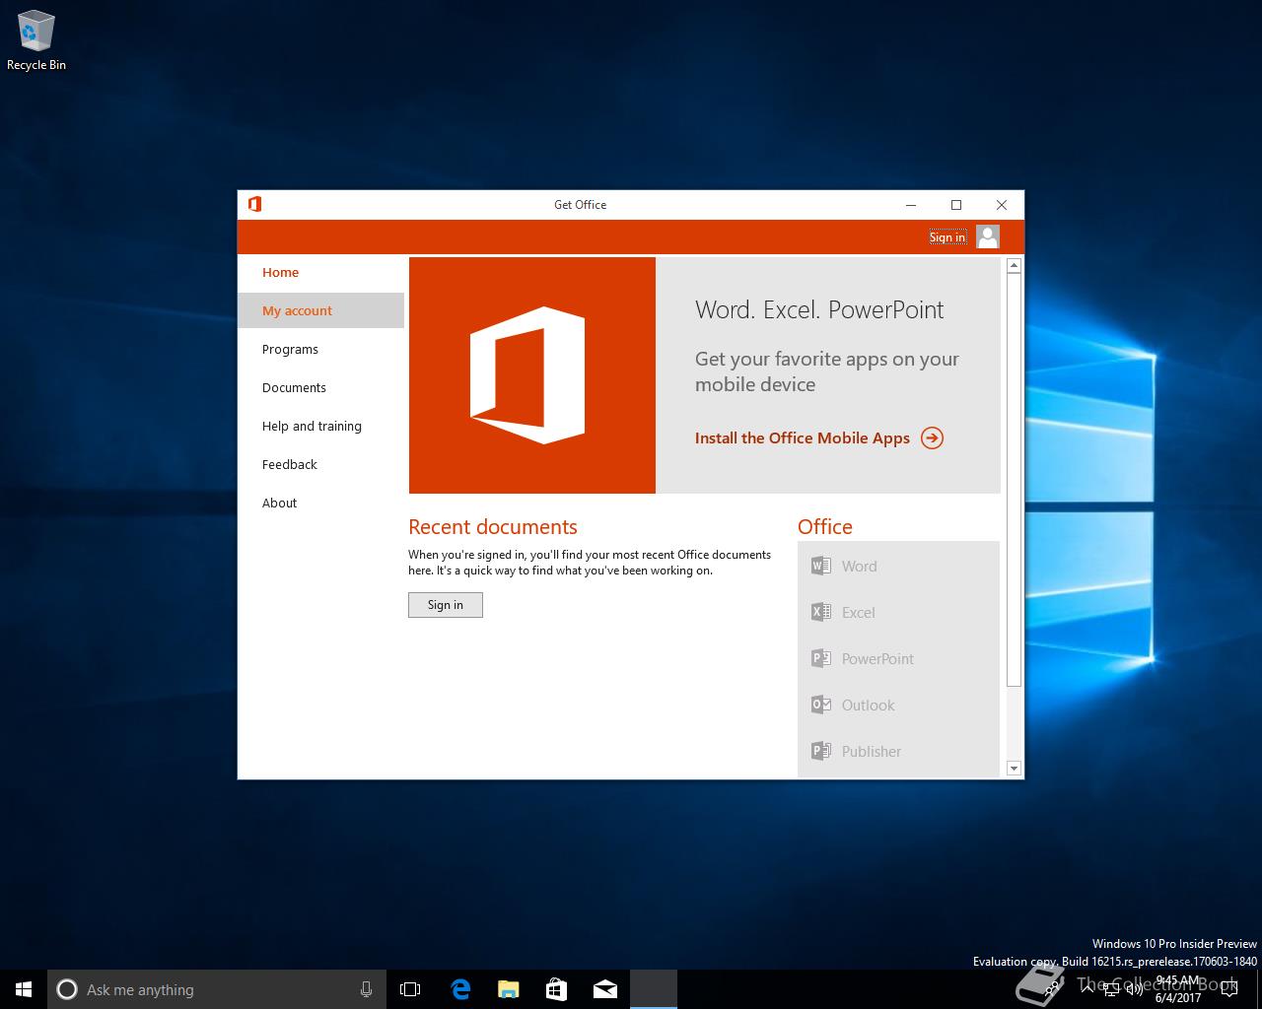Screen dimensions: 1262x1009
Task: Open About in the sidebar
Action: point(320,503)
